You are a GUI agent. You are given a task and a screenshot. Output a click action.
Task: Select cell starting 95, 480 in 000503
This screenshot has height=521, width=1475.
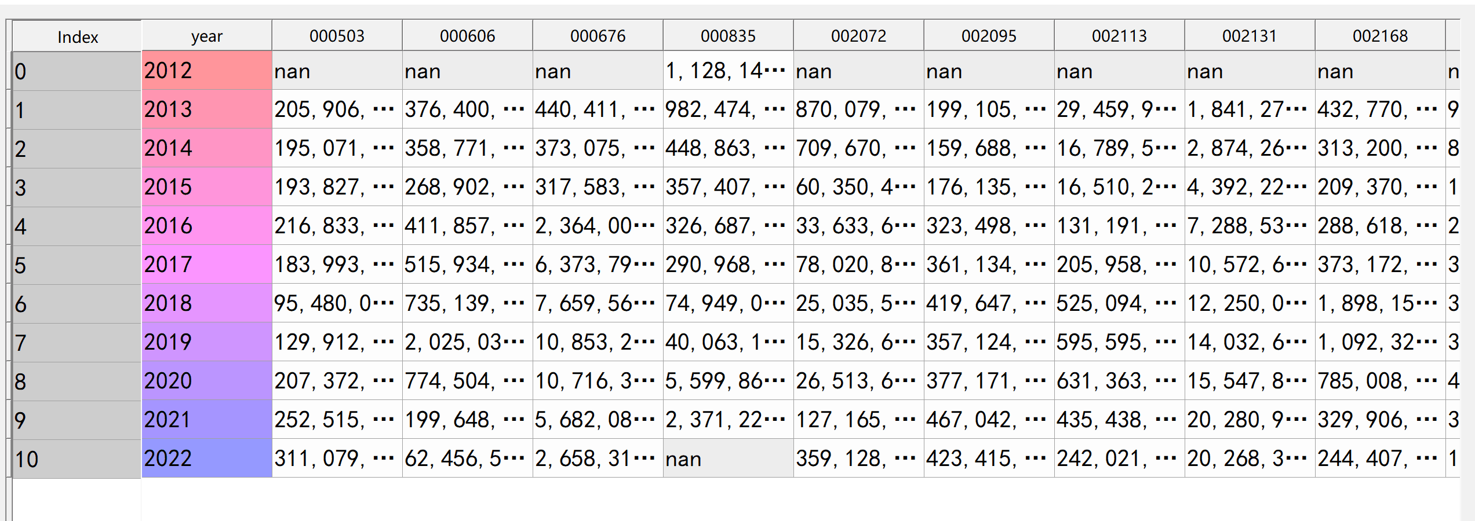[337, 303]
